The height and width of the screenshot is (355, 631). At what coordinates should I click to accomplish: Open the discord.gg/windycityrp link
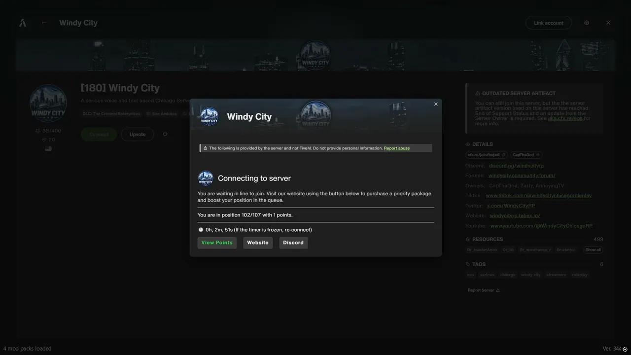[x=516, y=166]
